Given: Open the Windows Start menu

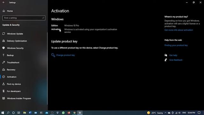Looking at the screenshot, I should click(x=3, y=113).
